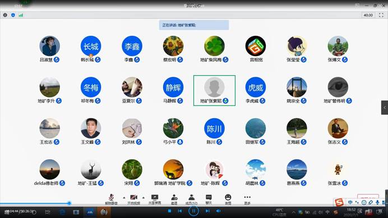Select the highlighted 地矿张紫昭 speaker tile
Screen dimensions: 388x218
click(x=214, y=91)
